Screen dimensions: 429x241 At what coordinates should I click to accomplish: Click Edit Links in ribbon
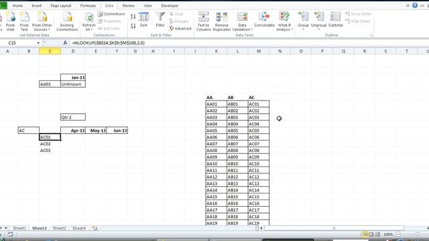coord(109,28)
